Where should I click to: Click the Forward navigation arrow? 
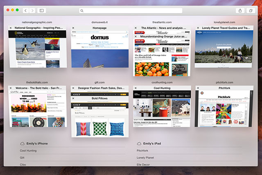pyautogui.click(x=32, y=10)
